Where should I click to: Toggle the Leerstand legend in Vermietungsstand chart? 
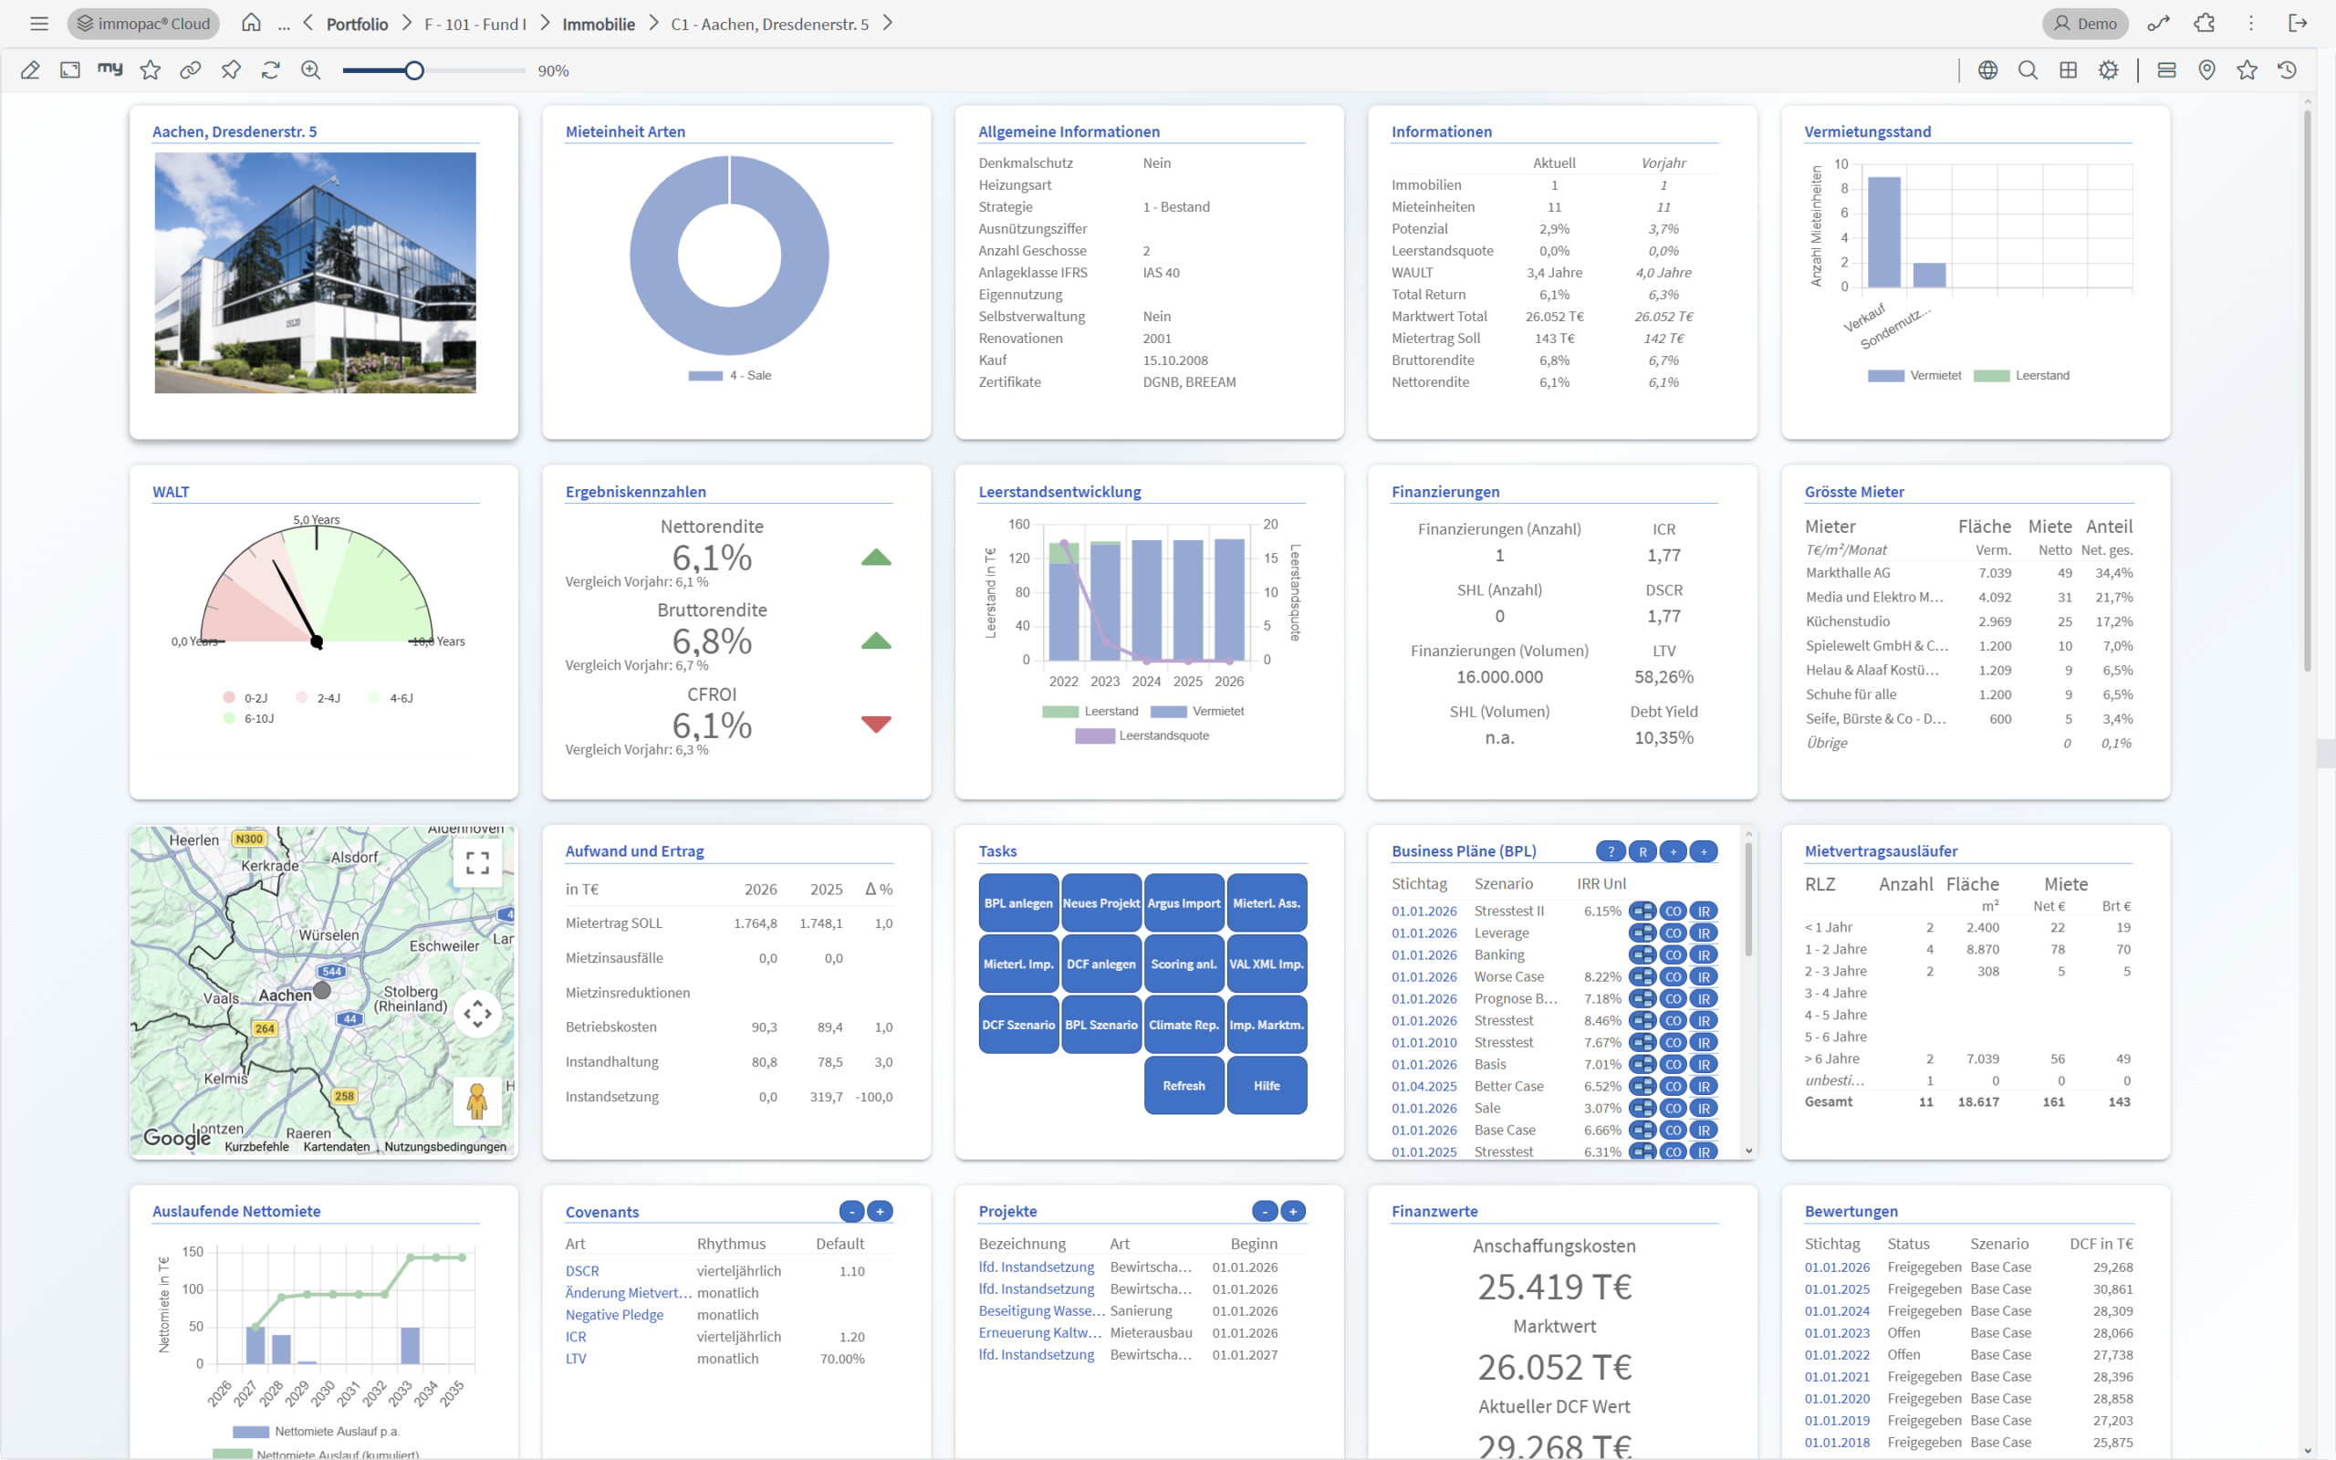click(2021, 376)
